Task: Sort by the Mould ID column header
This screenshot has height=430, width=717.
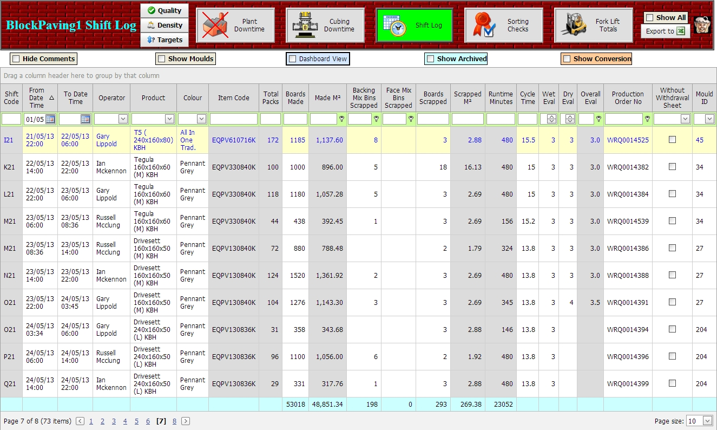Action: pos(704,97)
